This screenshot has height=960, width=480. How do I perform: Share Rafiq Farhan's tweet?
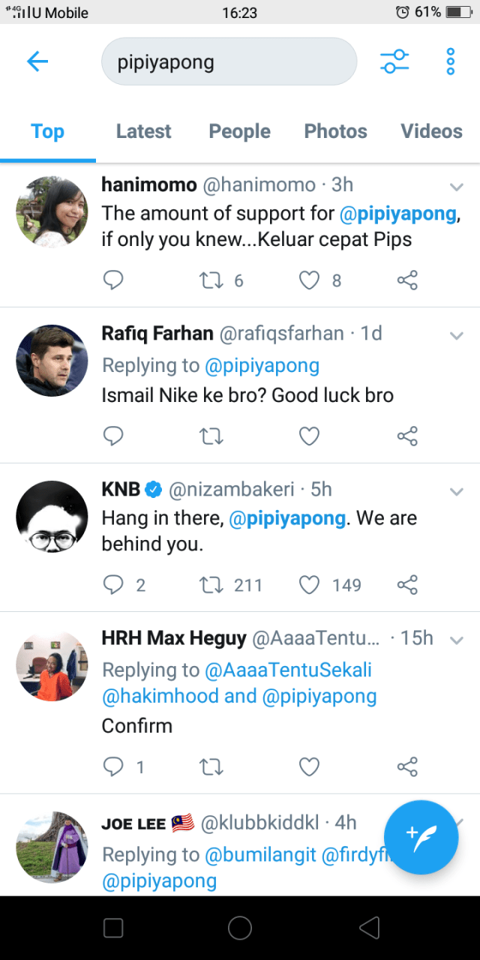coord(407,436)
